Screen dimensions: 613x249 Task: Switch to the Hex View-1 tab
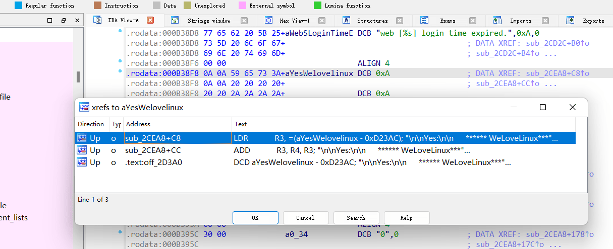[x=295, y=21]
